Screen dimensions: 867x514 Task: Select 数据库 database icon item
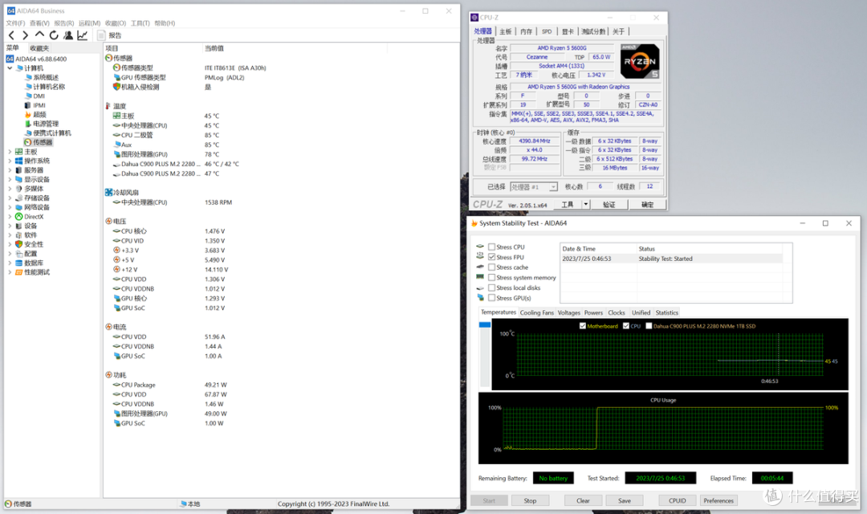coord(18,263)
